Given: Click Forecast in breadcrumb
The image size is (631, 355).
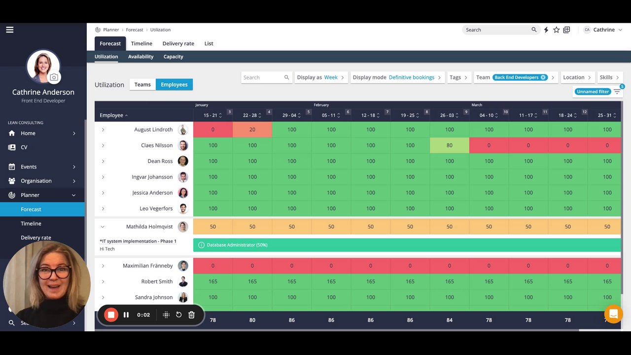Looking at the screenshot, I should click(135, 30).
